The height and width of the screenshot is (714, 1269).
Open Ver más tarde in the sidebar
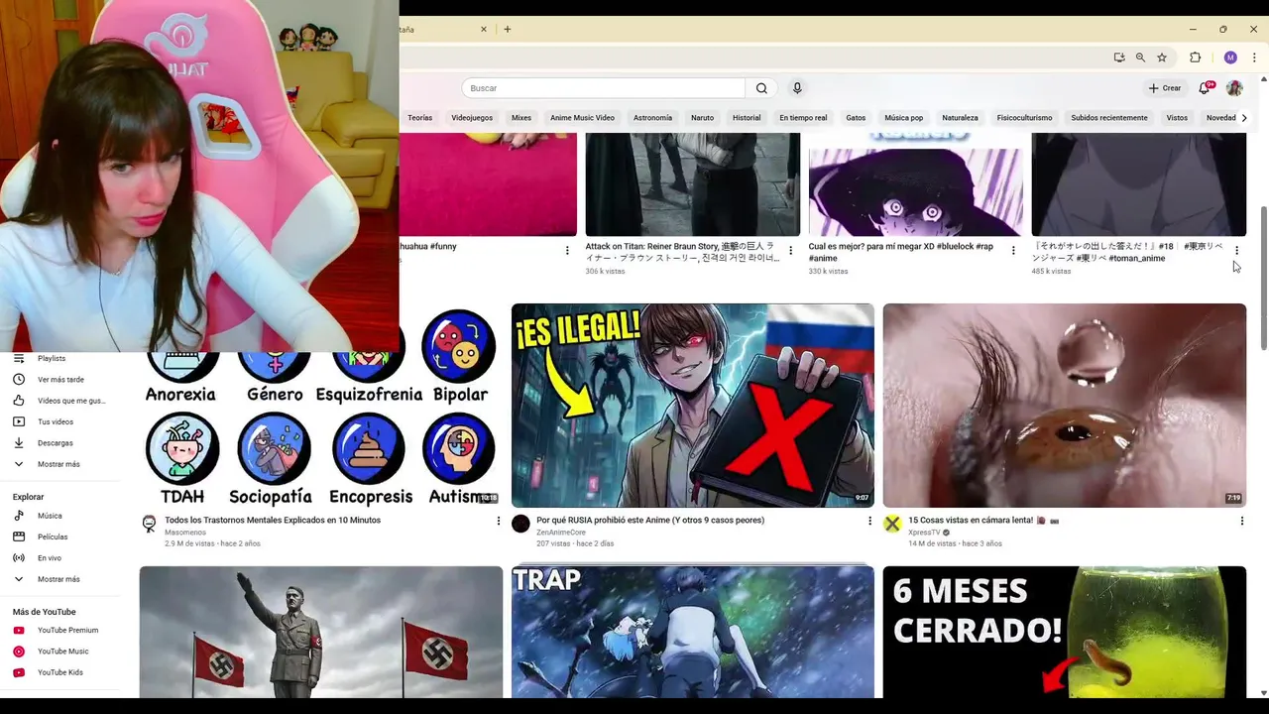click(x=61, y=380)
